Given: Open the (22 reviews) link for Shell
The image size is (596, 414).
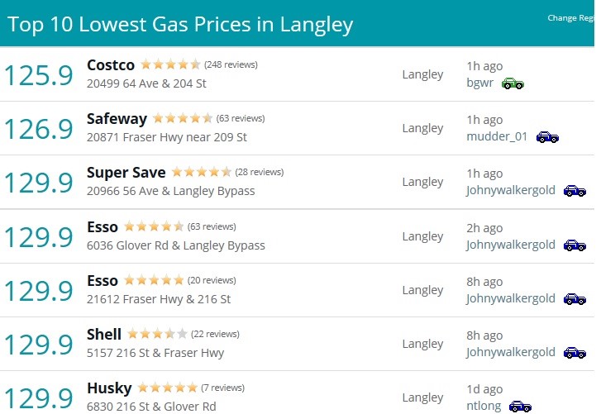Looking at the screenshot, I should click(215, 334).
